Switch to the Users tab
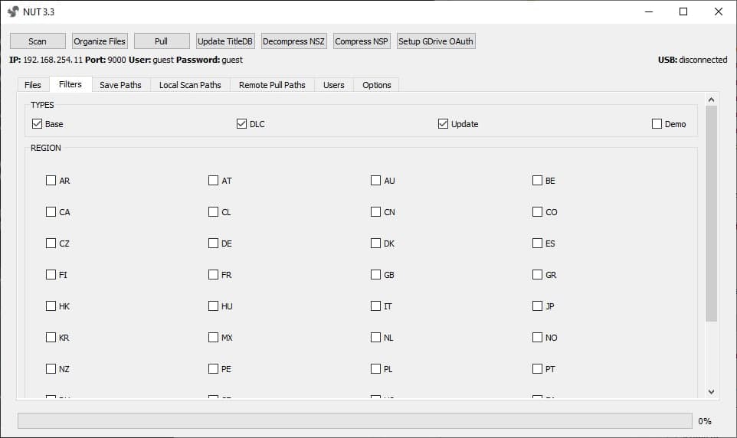This screenshot has width=737, height=438. tap(334, 85)
